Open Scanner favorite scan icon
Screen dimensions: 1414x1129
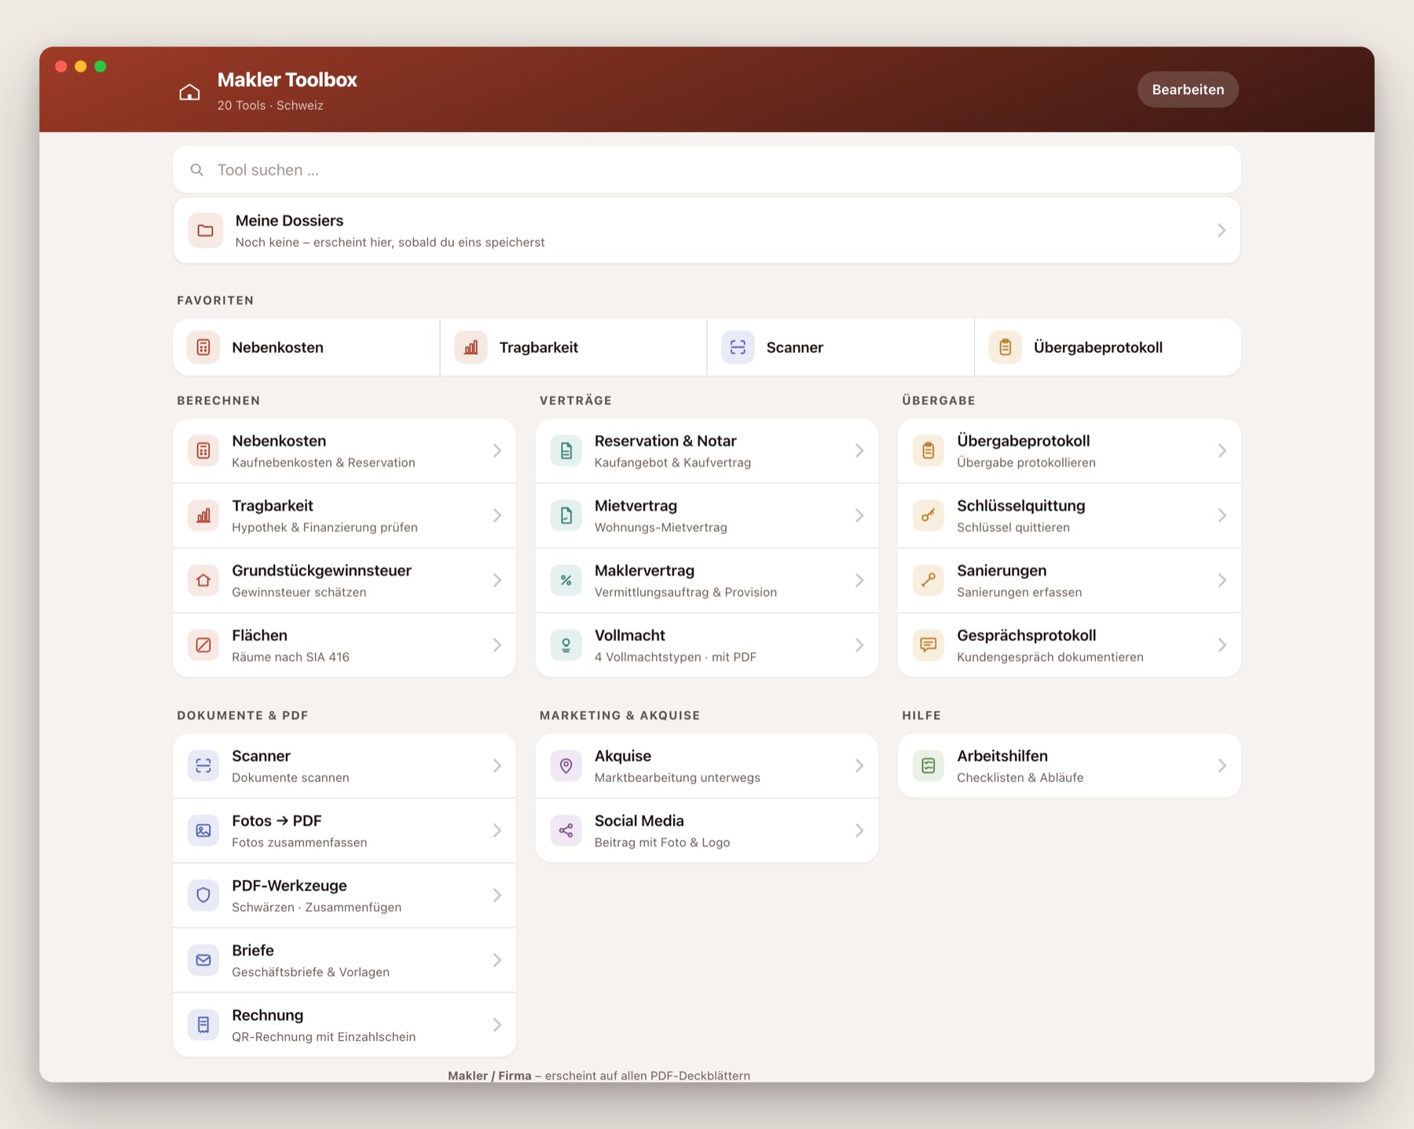point(738,347)
